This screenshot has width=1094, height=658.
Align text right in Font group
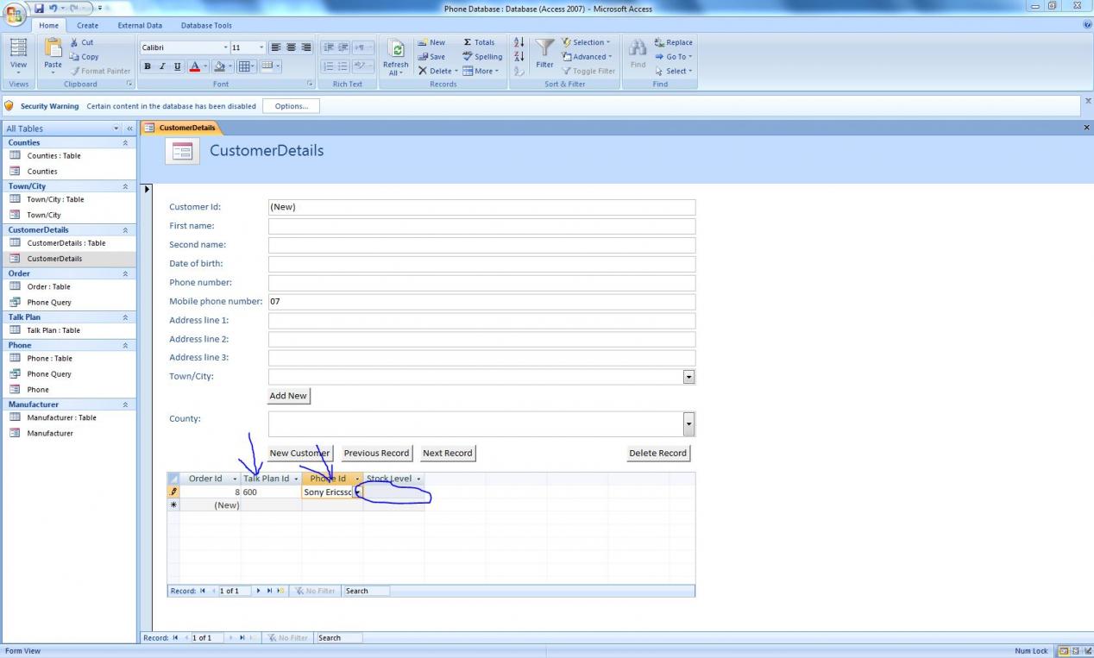306,47
